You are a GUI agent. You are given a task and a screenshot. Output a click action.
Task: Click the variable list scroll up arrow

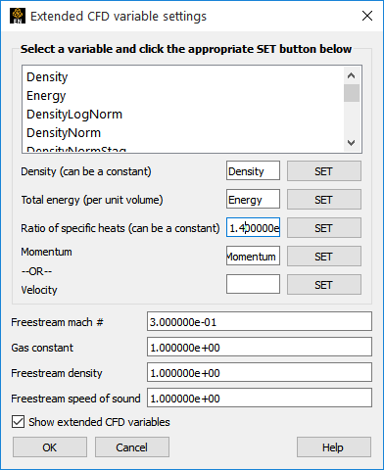pyautogui.click(x=352, y=75)
